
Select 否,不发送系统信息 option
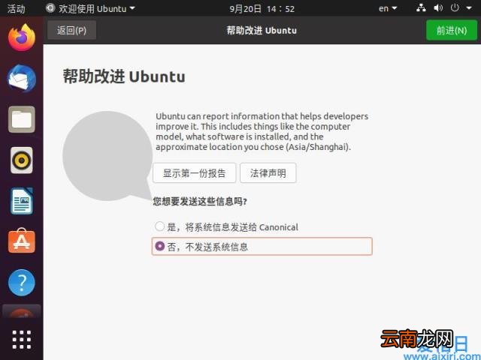coord(262,246)
